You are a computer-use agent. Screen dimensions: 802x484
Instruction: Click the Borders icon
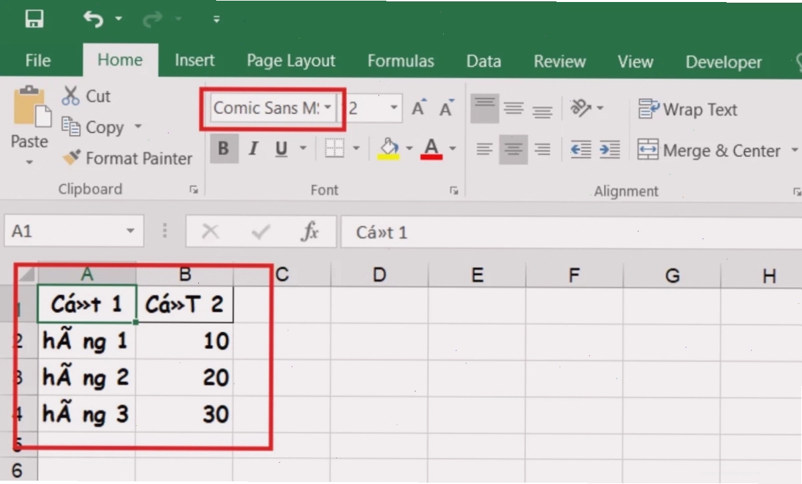click(334, 148)
